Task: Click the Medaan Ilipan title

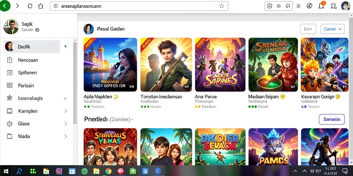Action: coord(263,97)
